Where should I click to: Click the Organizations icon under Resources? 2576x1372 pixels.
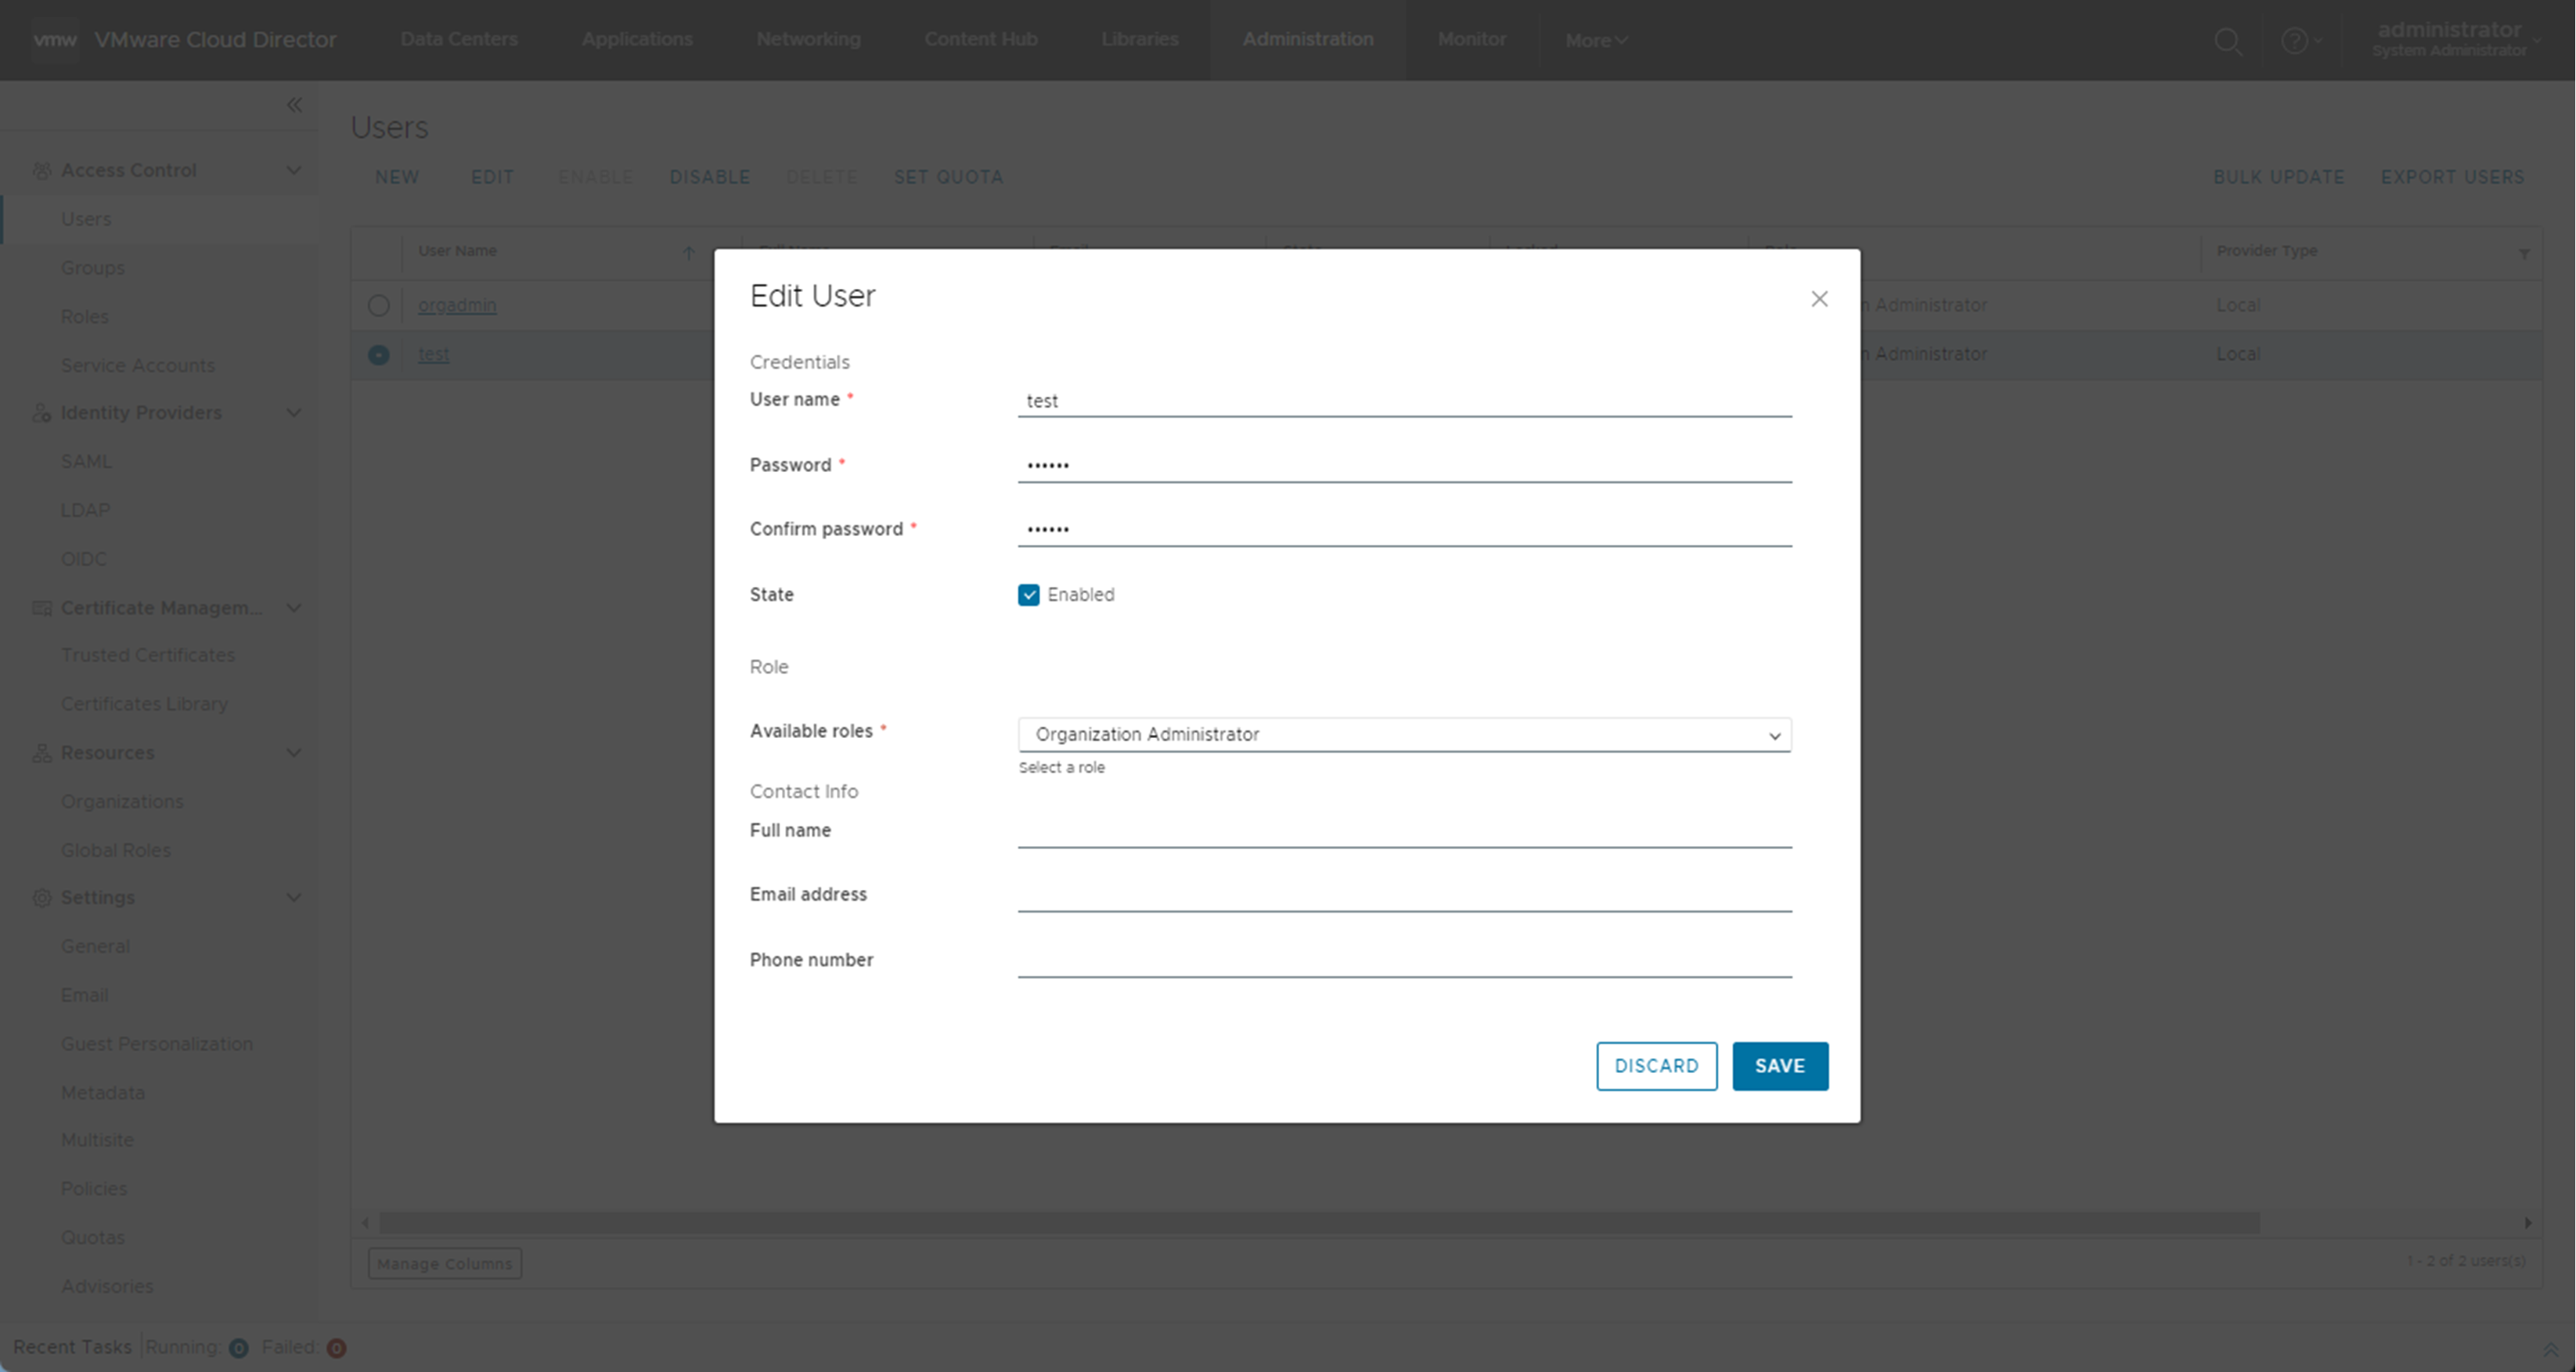[x=123, y=801]
